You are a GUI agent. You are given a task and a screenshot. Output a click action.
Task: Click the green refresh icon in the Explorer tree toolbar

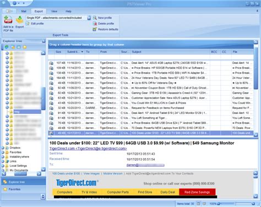tap(7, 47)
